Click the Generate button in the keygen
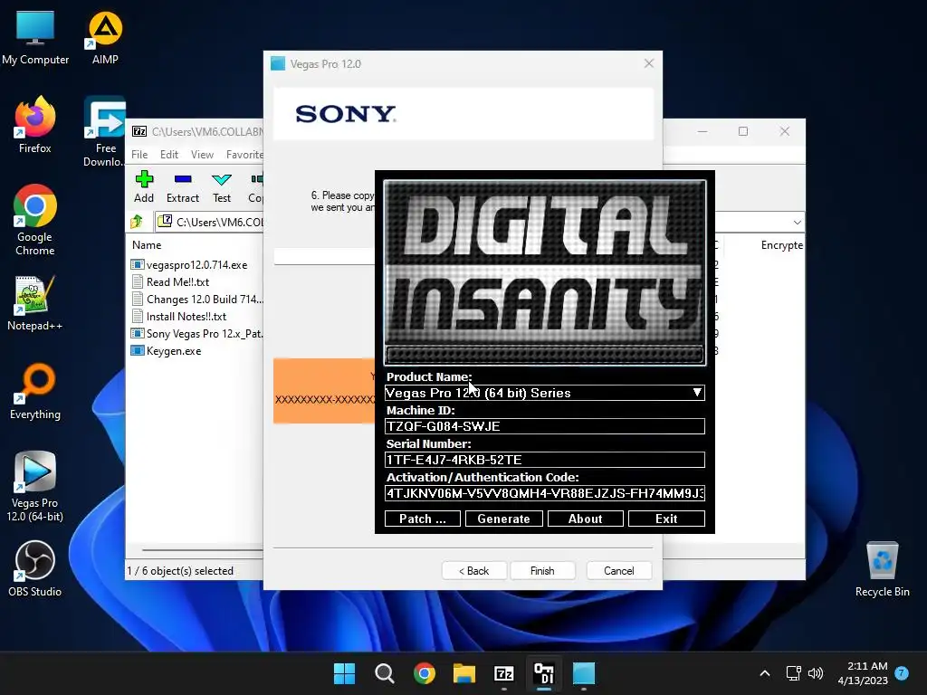 (503, 519)
